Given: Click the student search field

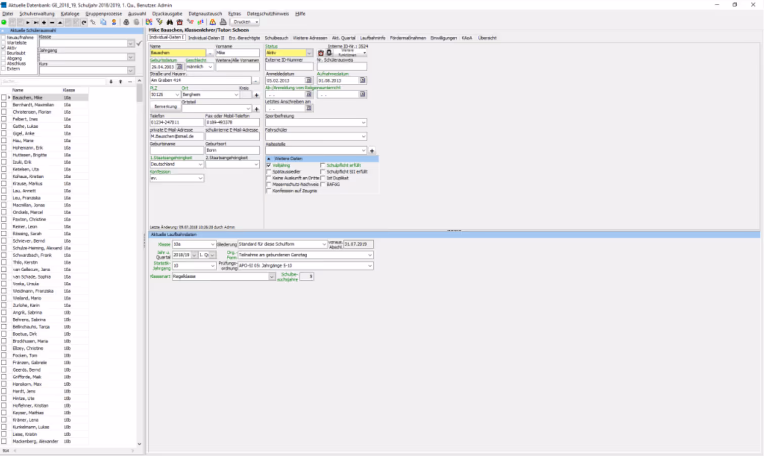Looking at the screenshot, I should 53,81.
